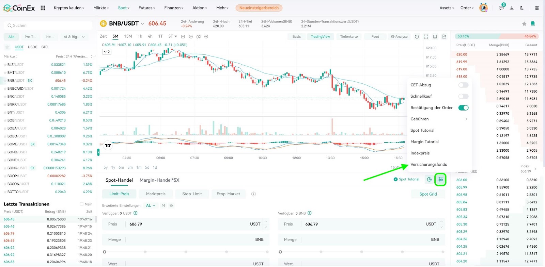Open the 3T timeframe dropdown

(173, 36)
